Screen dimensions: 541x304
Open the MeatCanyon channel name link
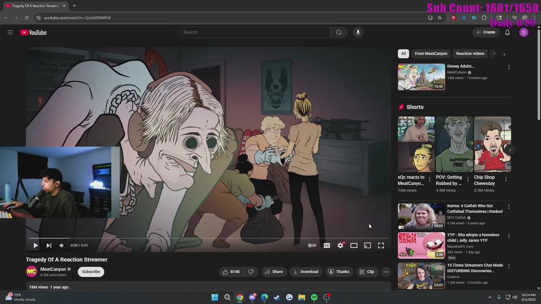[x=53, y=269]
